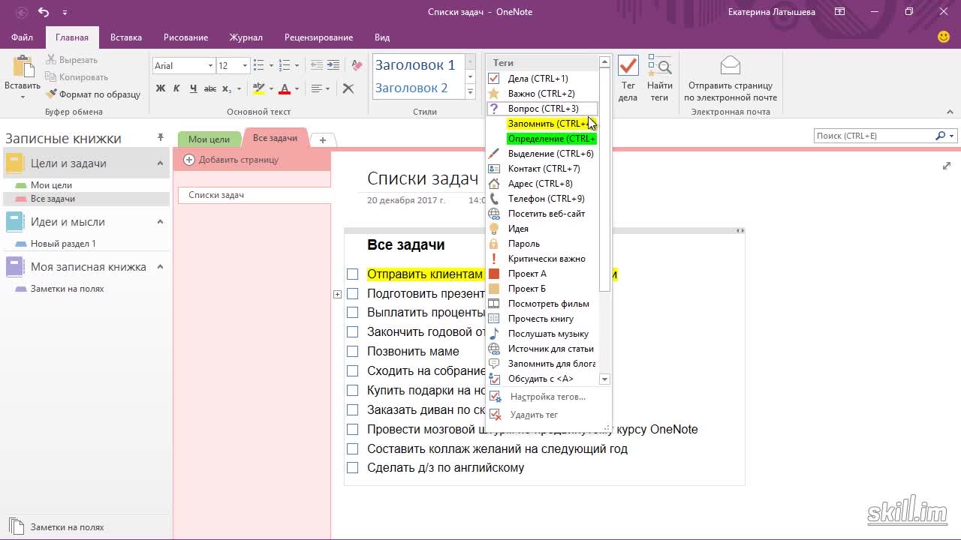Click Добавить страницу to add page
The image size is (961, 540).
coord(231,160)
